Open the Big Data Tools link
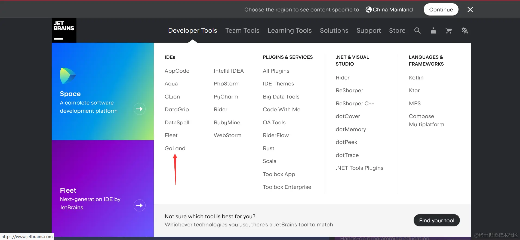The image size is (520, 240). point(281,97)
